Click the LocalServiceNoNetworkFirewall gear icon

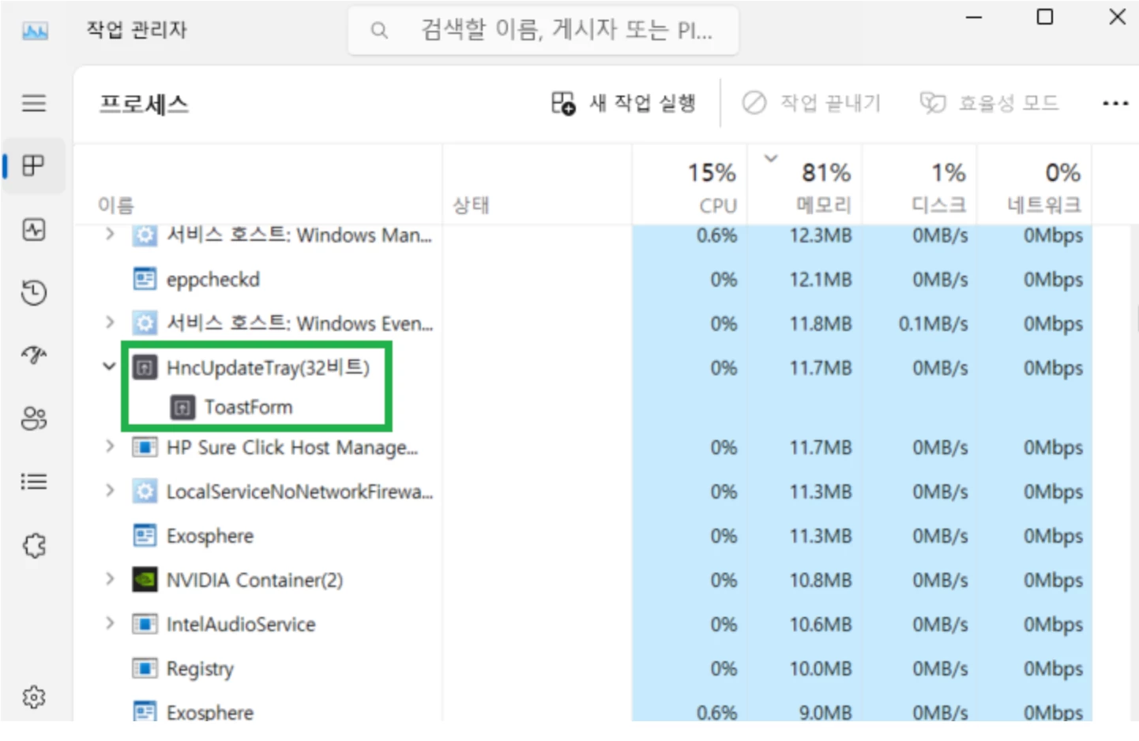tap(145, 491)
